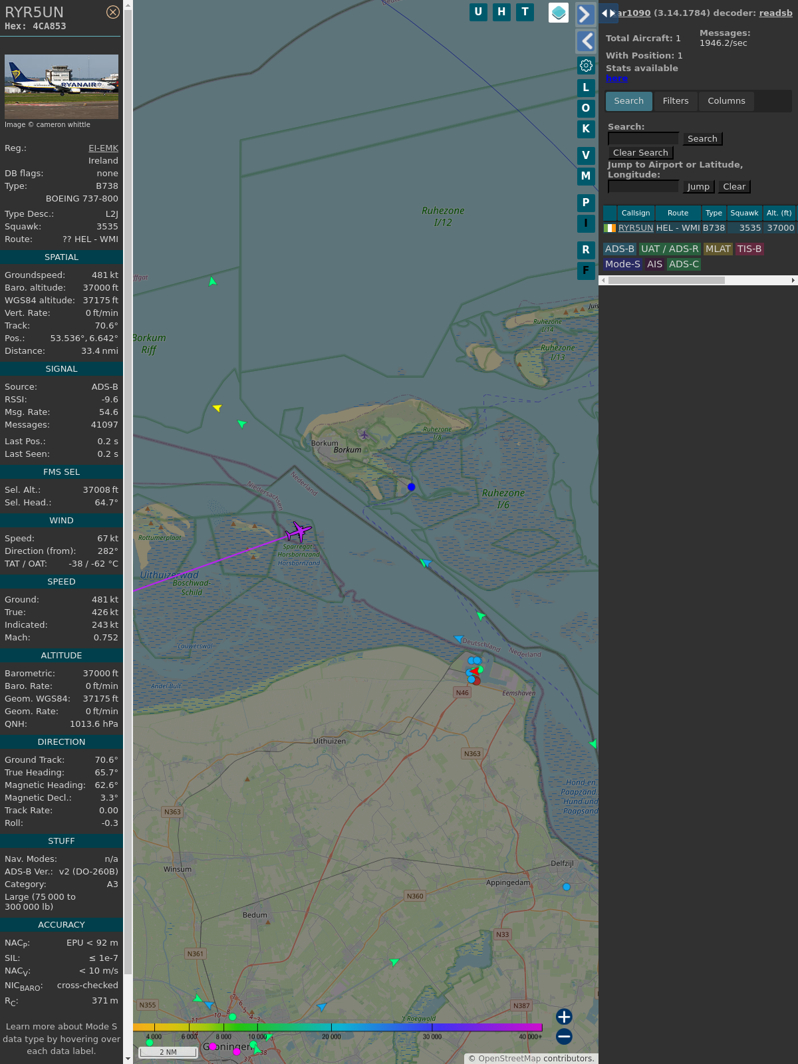This screenshot has height=1064, width=798.
Task: Click the Mode-S source legend label
Action: pyautogui.click(x=622, y=264)
